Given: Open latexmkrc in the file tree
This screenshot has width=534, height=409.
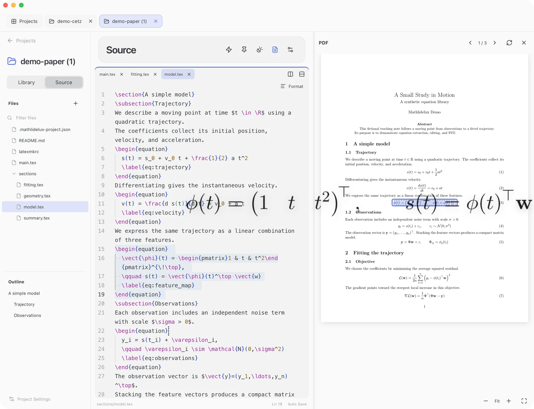Looking at the screenshot, I should (29, 151).
